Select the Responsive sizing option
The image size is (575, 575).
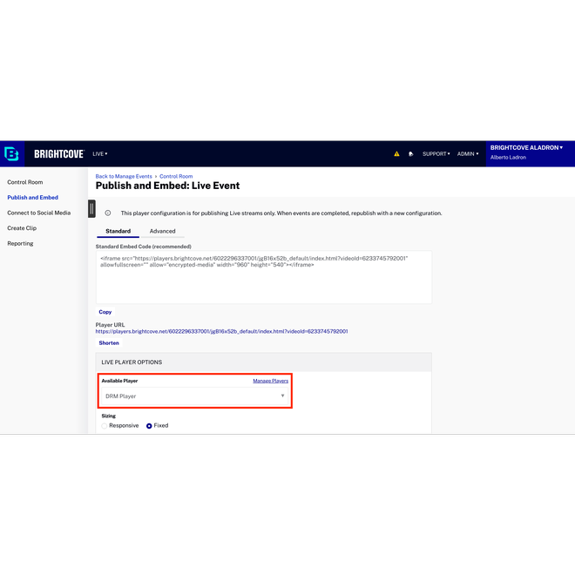105,426
